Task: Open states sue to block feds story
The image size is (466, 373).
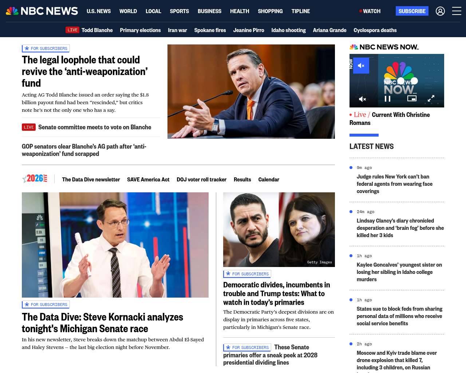Action: [x=399, y=316]
